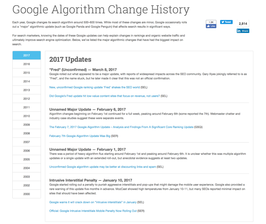Open link about discounting links and spam
This screenshot has width=266, height=224.
coord(103,167)
